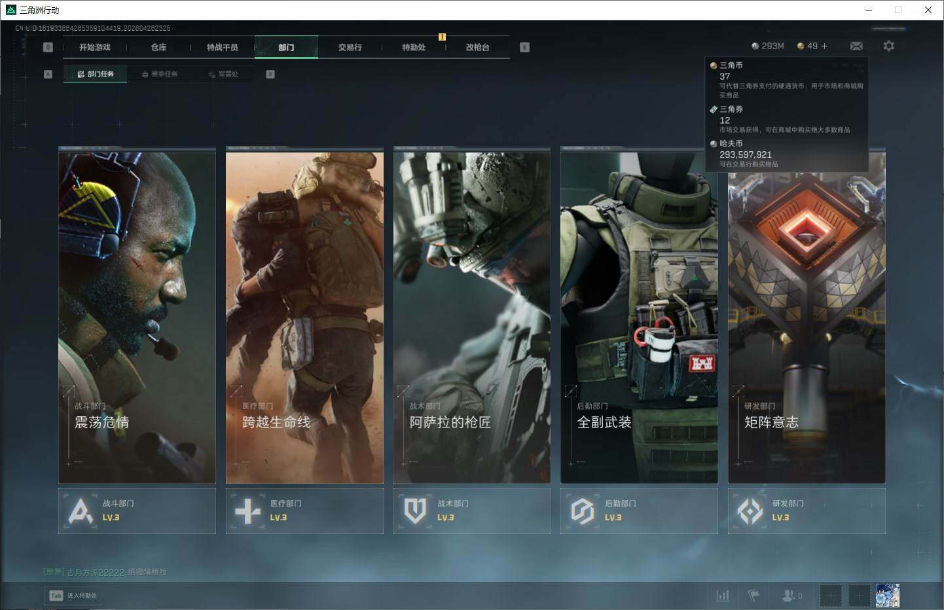Open the 改枪台 tab
Viewport: 944px width, 610px height.
point(477,47)
